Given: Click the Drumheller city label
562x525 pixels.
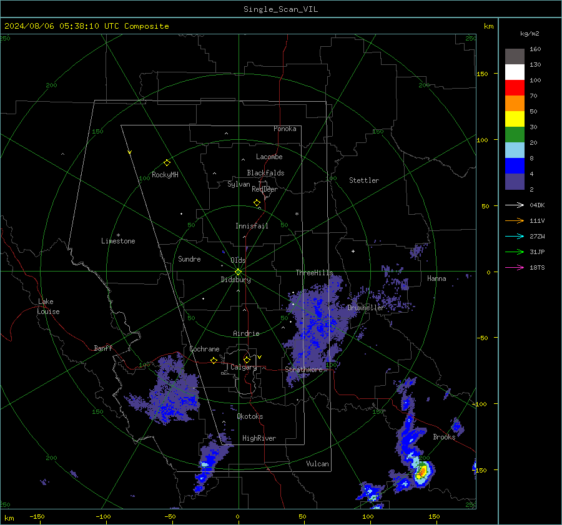Looking at the screenshot, I should 366,308.
